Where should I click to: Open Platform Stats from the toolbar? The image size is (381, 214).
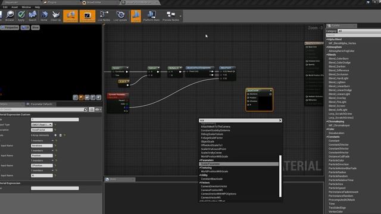pyautogui.click(x=151, y=16)
